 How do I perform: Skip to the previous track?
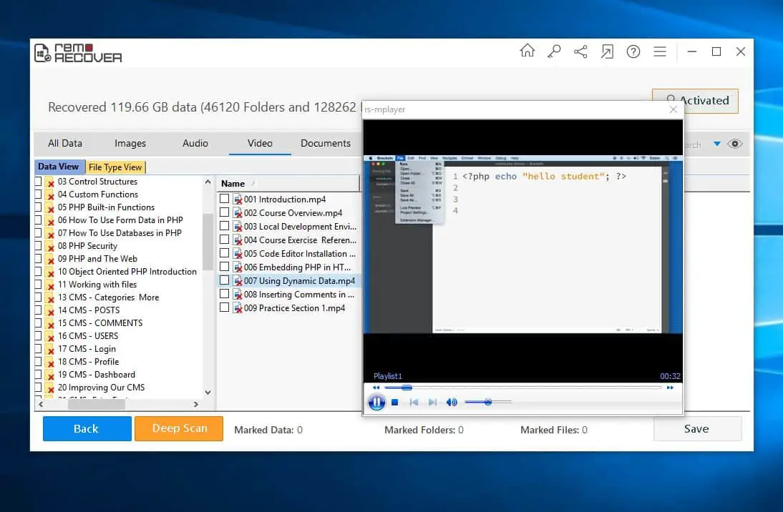414,402
